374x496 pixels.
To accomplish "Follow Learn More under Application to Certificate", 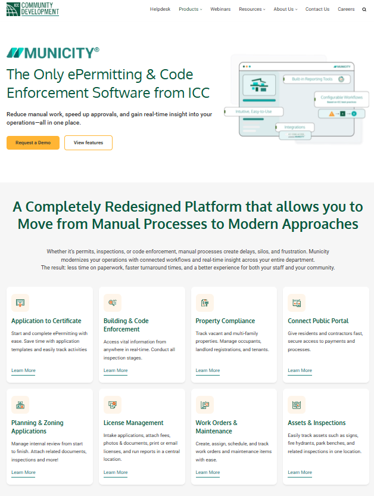I will click(23, 370).
